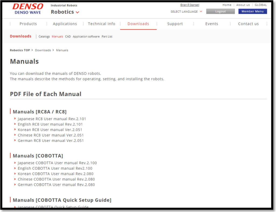
Task: Expand the Robotics category dropdown chevron
Action: click(x=77, y=12)
